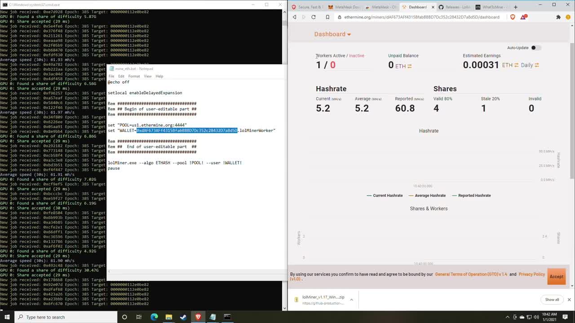
Task: Click the taskbar search box
Action: point(66,317)
